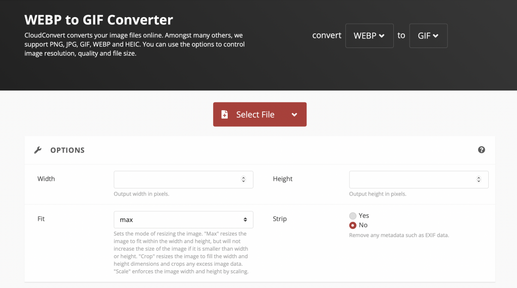Screen dimensions: 517x288
Task: Focus the Width input field
Action: point(183,179)
